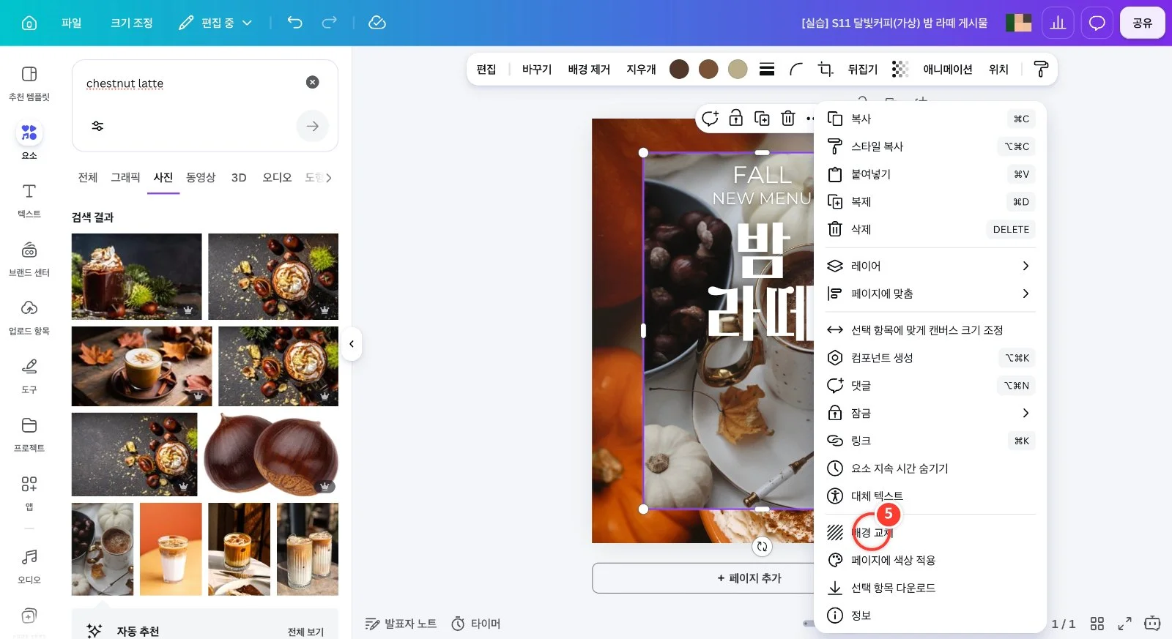Submit search with arrow button

(313, 126)
